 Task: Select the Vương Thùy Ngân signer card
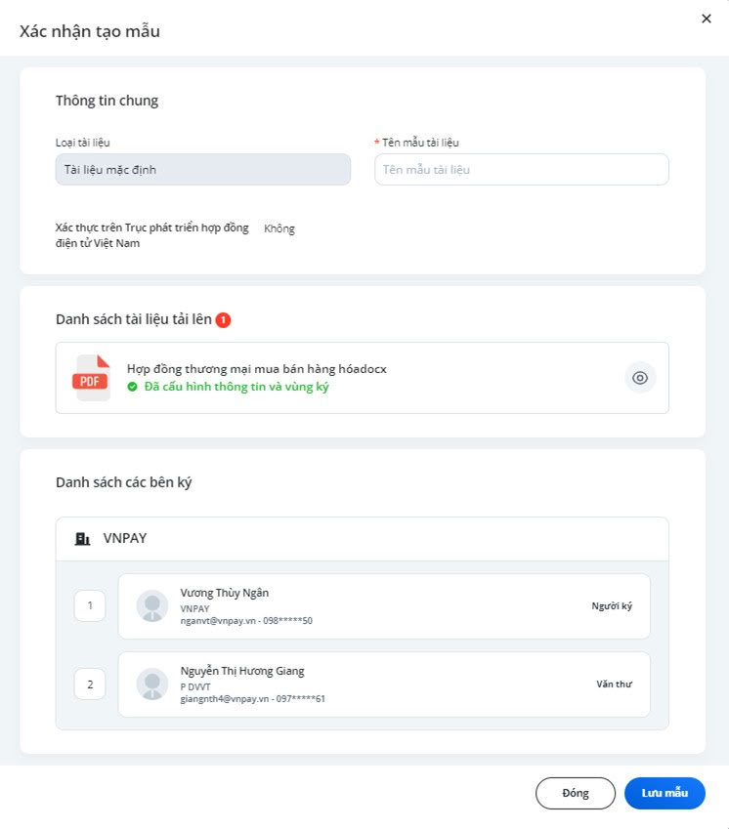coord(384,606)
